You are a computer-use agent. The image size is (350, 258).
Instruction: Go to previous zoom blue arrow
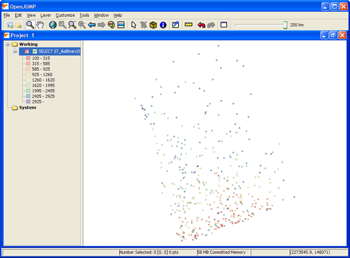pos(92,25)
